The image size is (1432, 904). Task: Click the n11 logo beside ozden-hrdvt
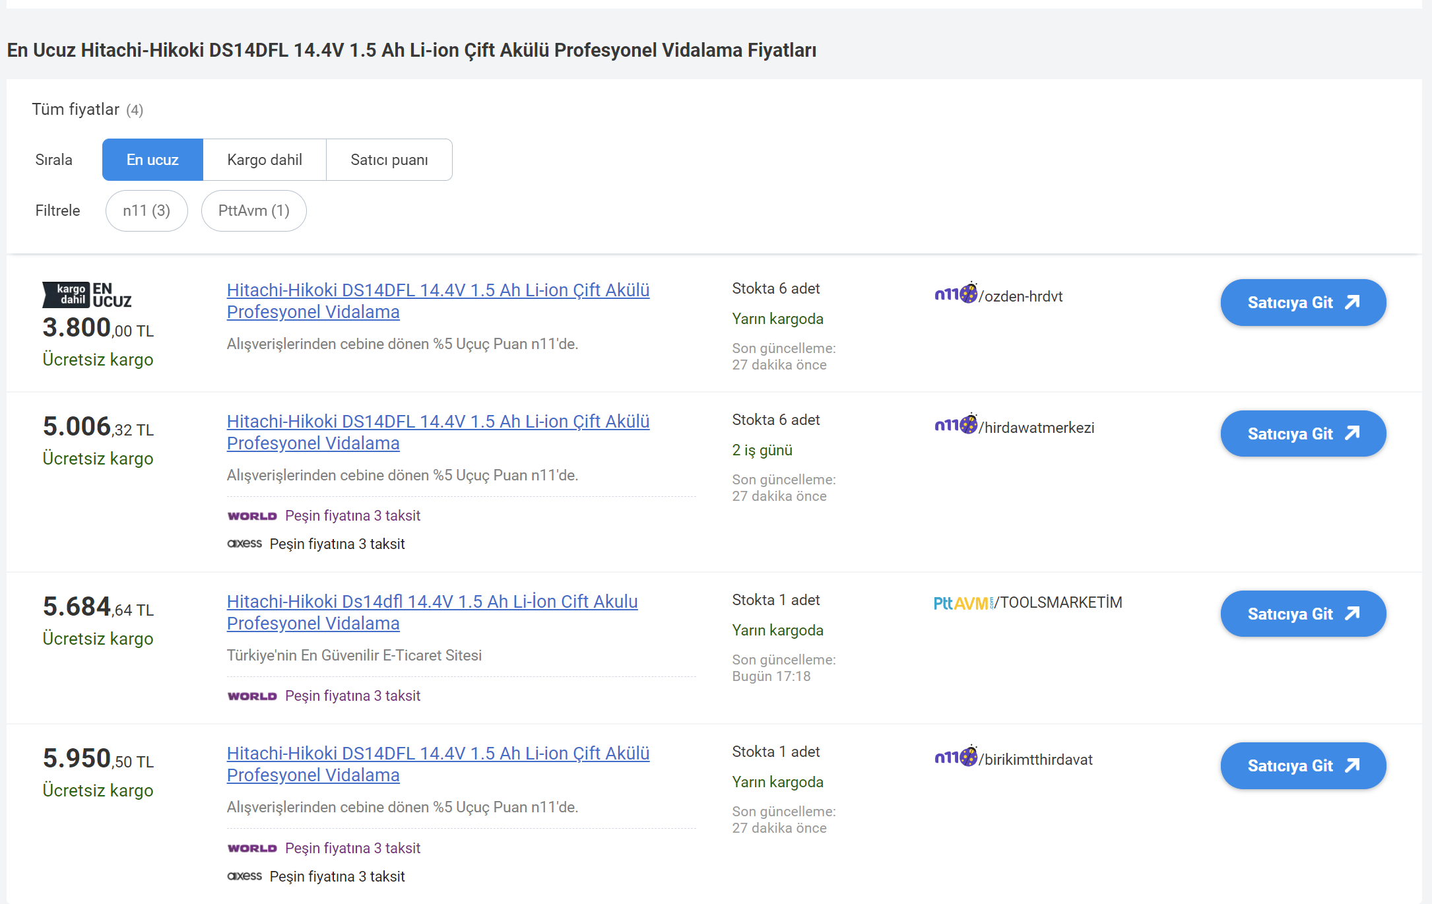[956, 294]
